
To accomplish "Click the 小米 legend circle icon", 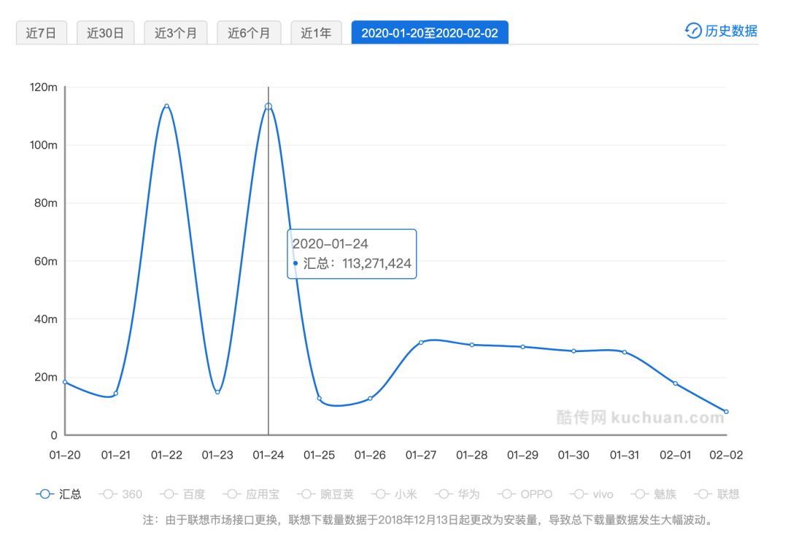I will tap(379, 493).
